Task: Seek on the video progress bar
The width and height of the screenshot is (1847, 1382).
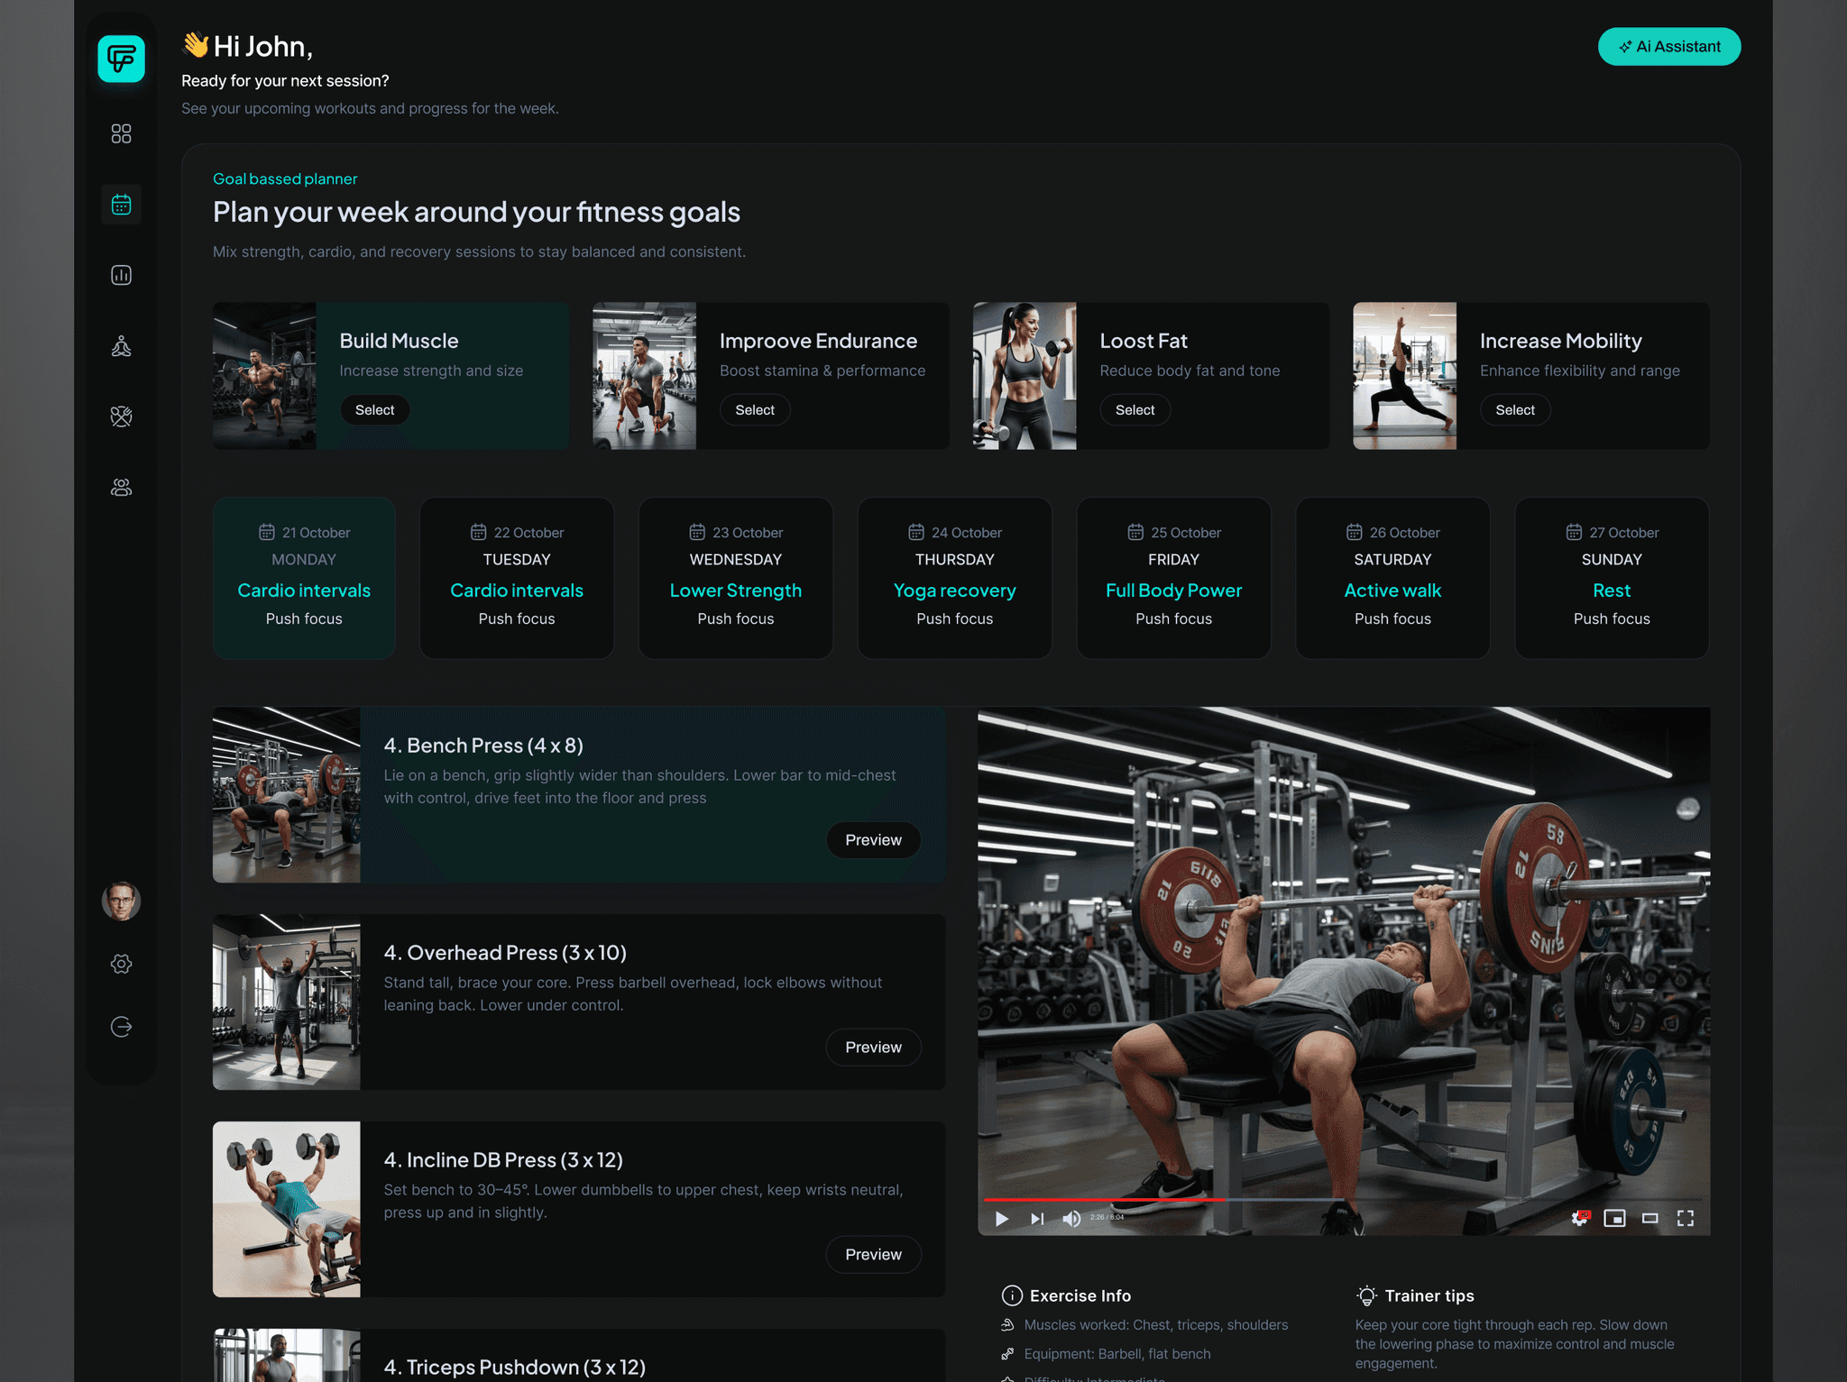Action: pos(1344,1200)
